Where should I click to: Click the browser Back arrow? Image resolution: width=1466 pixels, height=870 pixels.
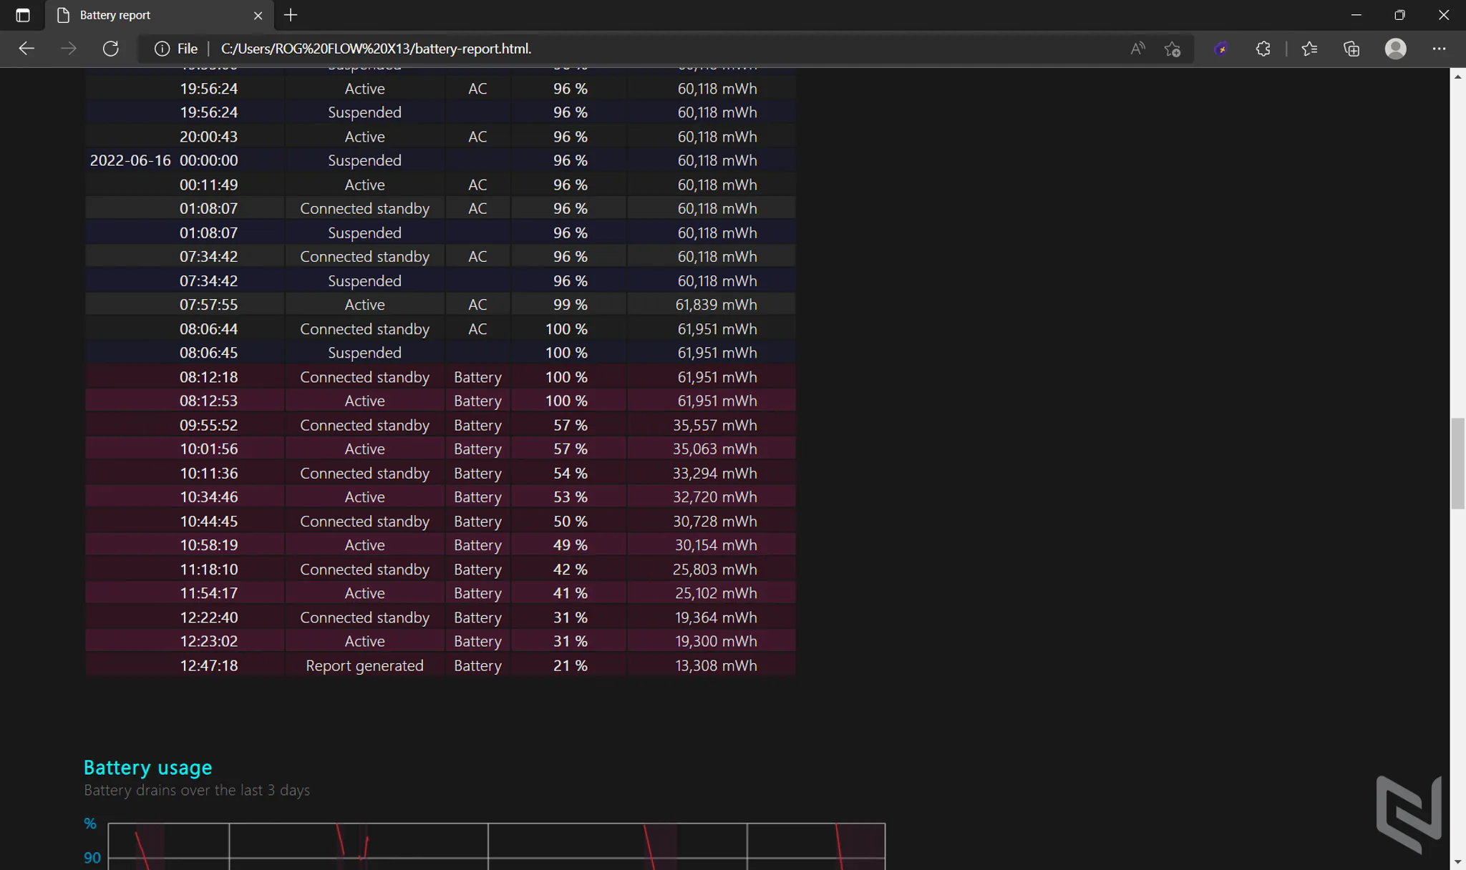click(x=26, y=49)
